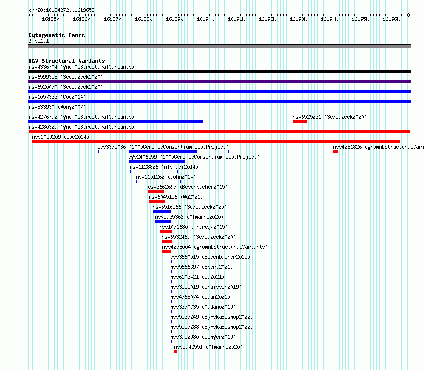Click the 16193k ruler tick label
Viewport: 424px width, 370px height.
point(298,19)
